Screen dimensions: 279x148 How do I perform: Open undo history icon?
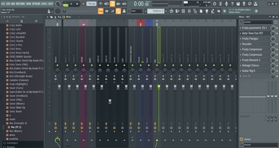[x=215, y=4]
